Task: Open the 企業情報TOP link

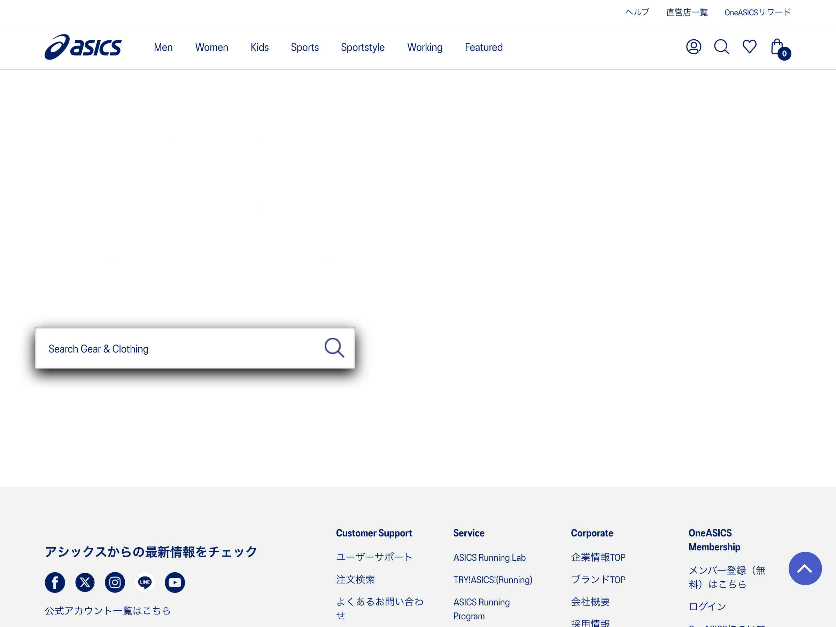Action: pyautogui.click(x=598, y=557)
